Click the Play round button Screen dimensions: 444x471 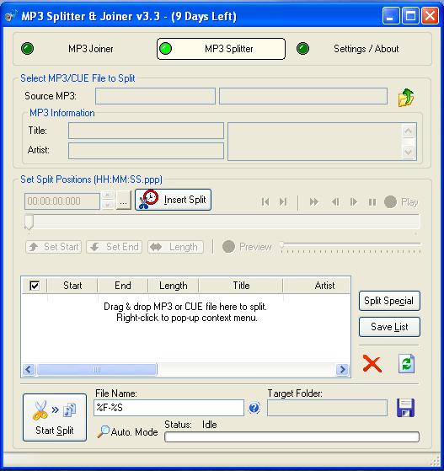390,202
